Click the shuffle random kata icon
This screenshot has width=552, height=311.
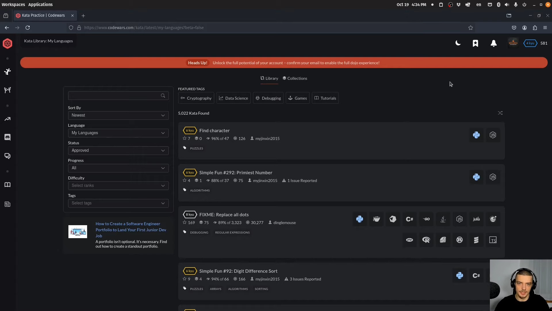500,113
